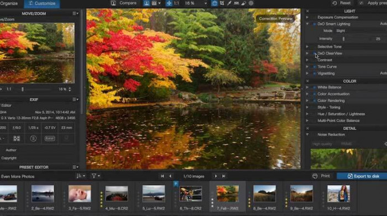This screenshot has height=216, width=387.
Task: Select the Crop tool
Action: [x=222, y=3]
